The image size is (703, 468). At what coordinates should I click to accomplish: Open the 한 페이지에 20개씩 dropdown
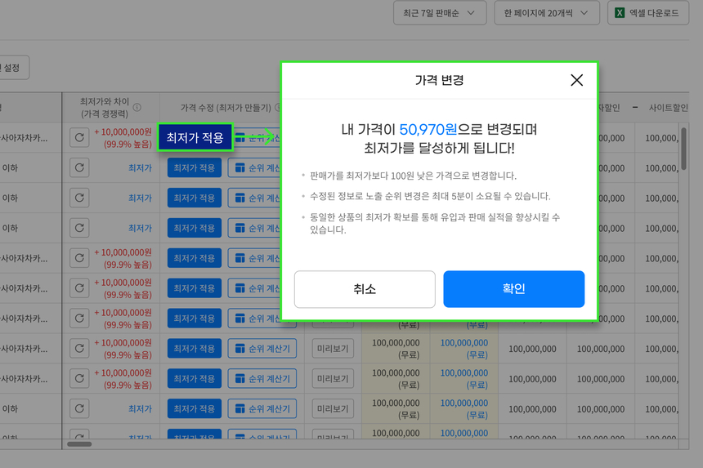(x=547, y=13)
